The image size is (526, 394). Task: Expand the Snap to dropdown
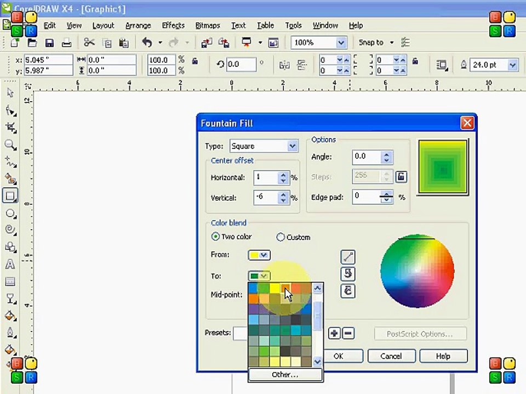coord(391,43)
